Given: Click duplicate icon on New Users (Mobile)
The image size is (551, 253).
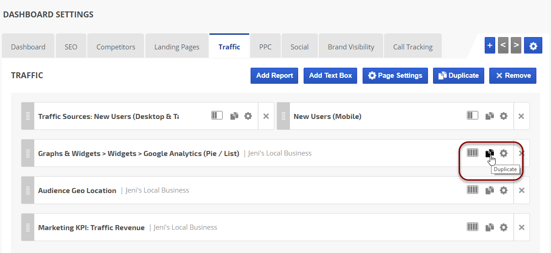Looking at the screenshot, I should [x=490, y=116].
